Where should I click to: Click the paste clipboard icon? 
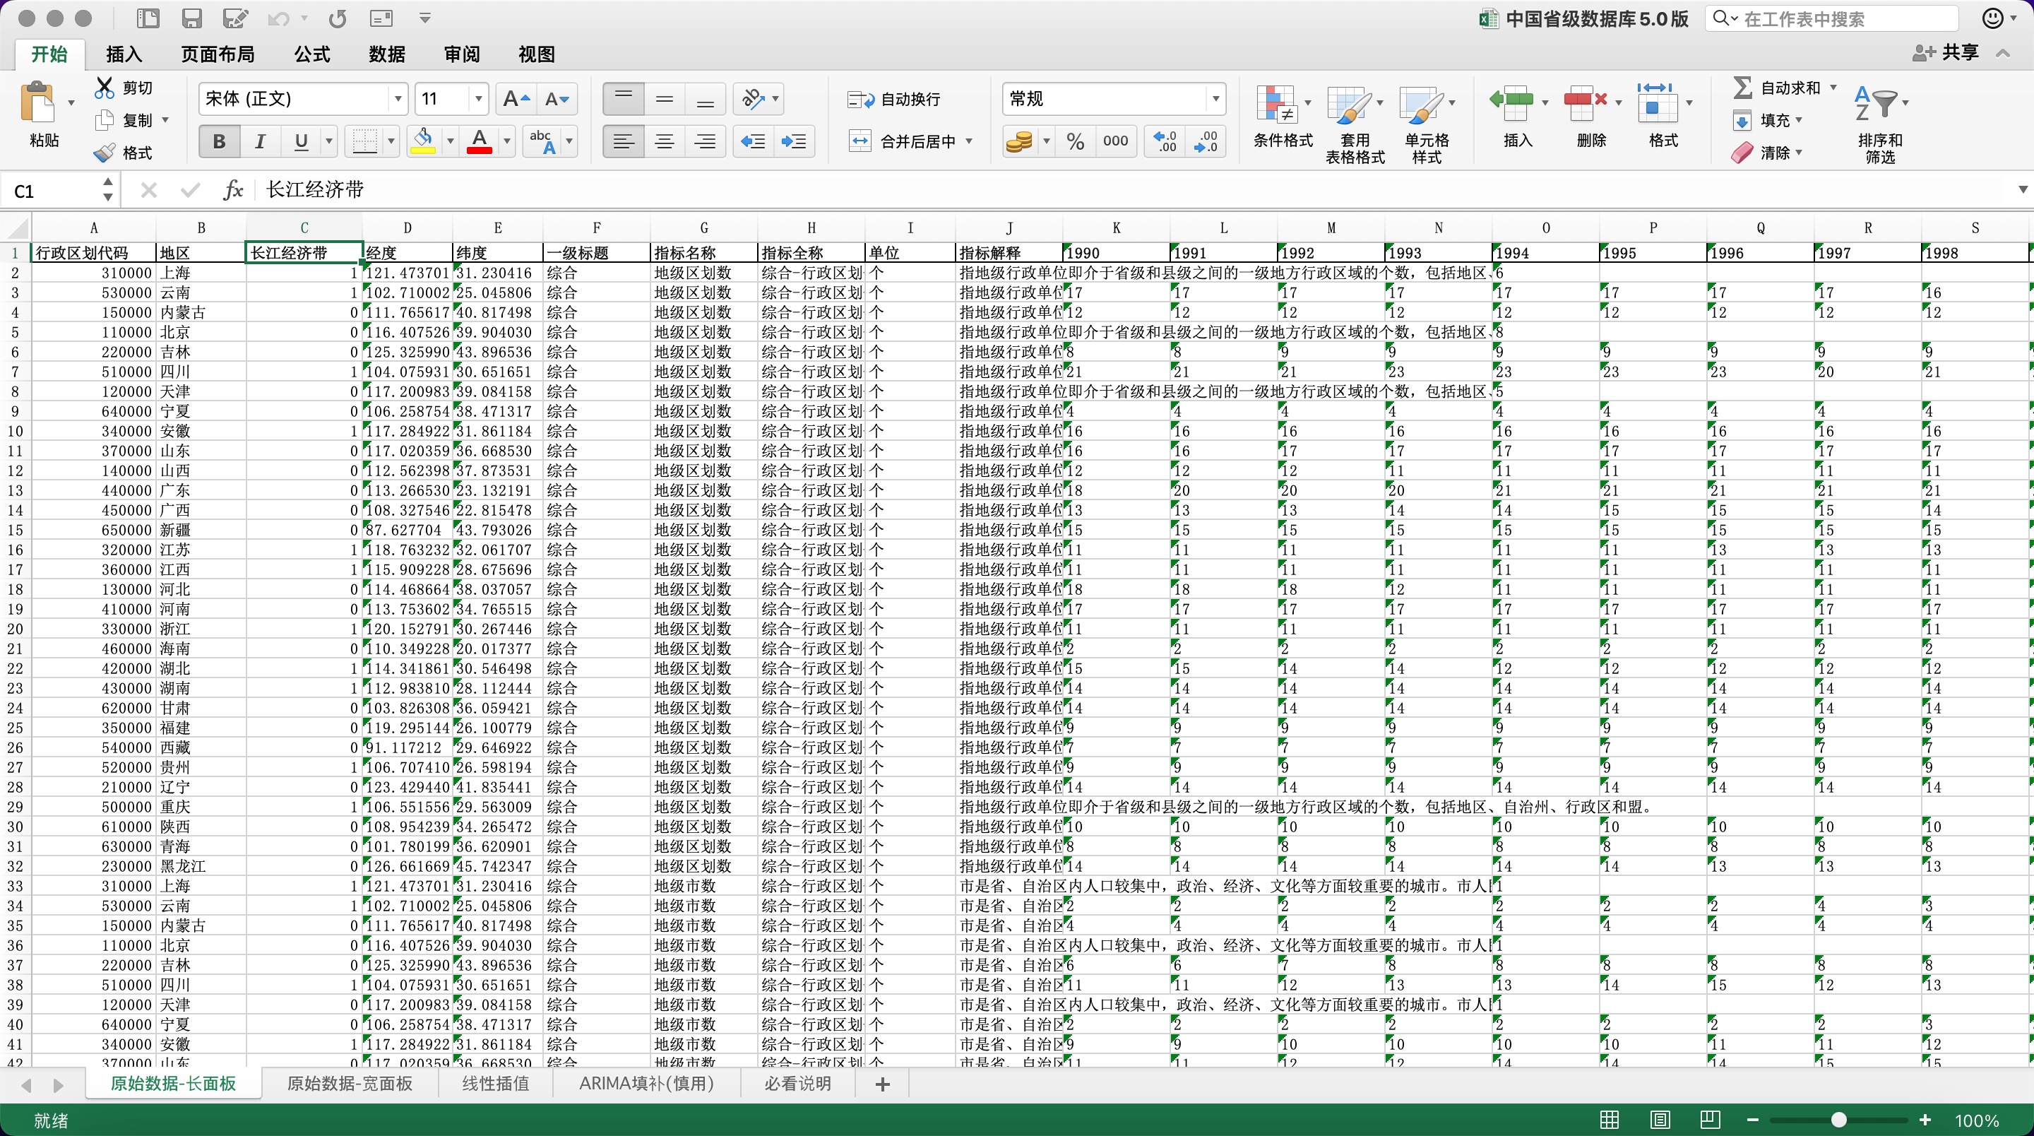coord(40,102)
